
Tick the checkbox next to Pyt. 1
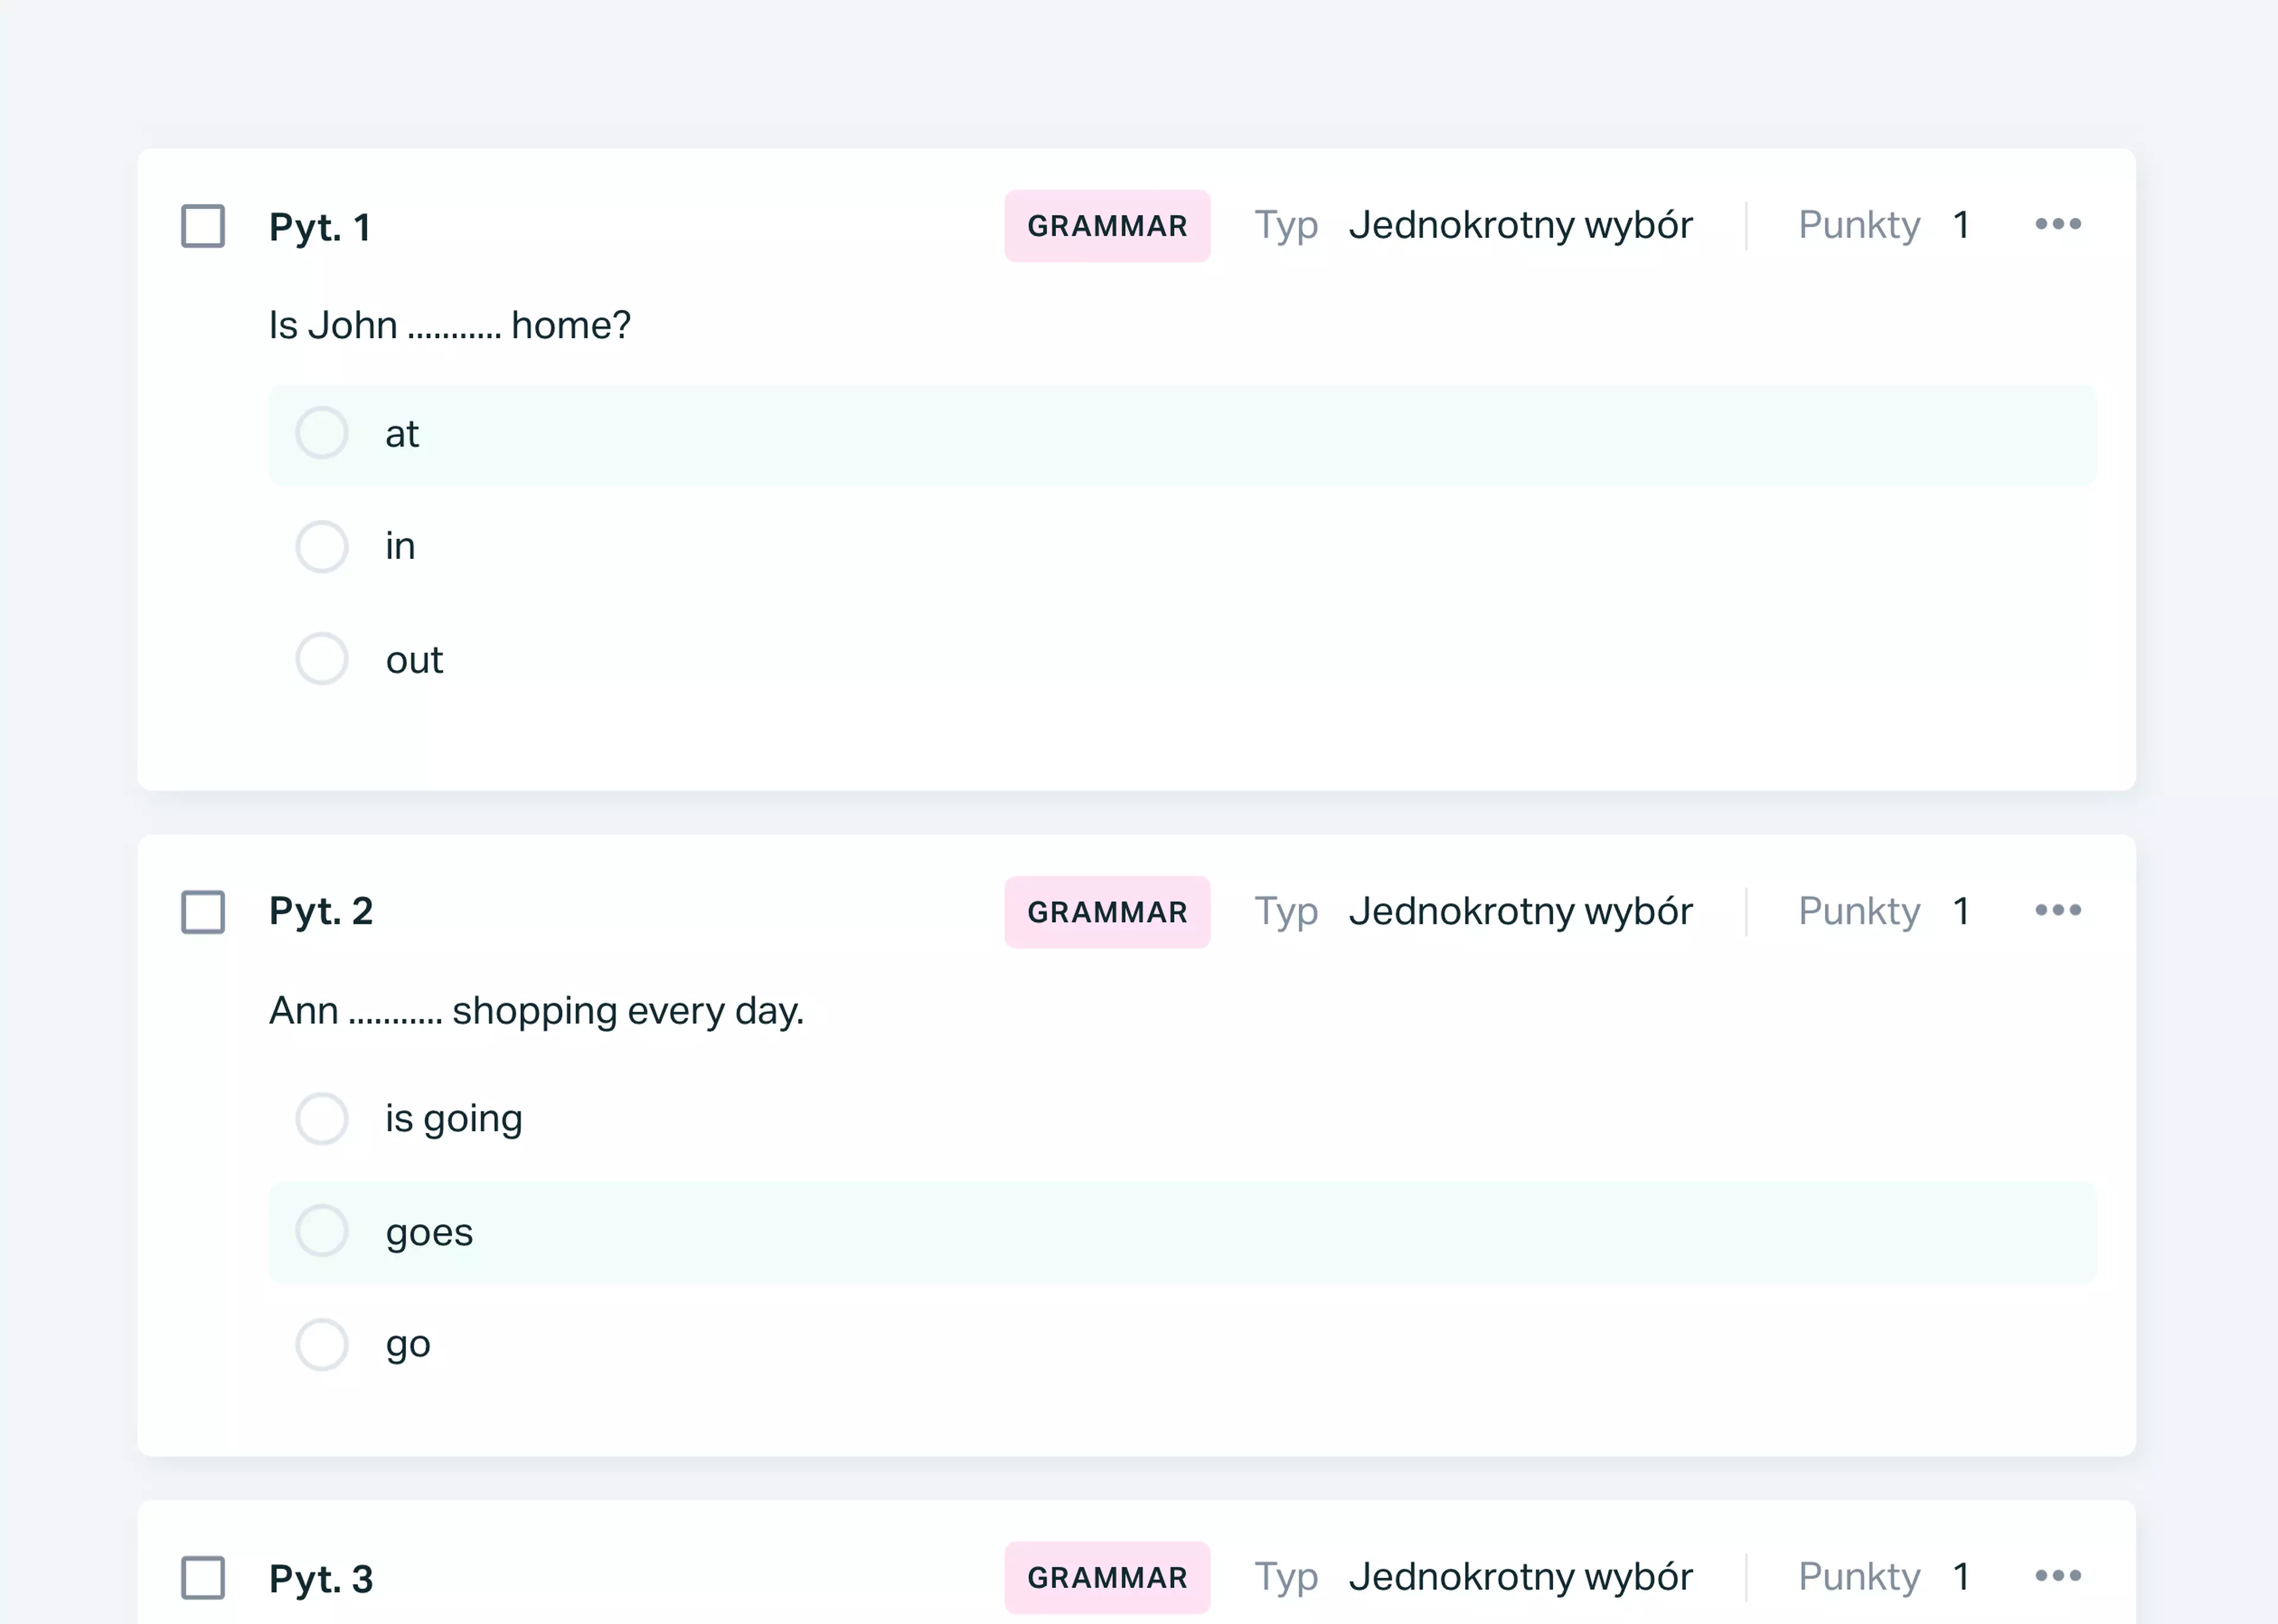coord(203,226)
